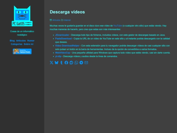Image resolution: width=177 pixels, height=133 pixels.
Task: Share the article via Telegram
Action: pyautogui.click(x=81, y=62)
